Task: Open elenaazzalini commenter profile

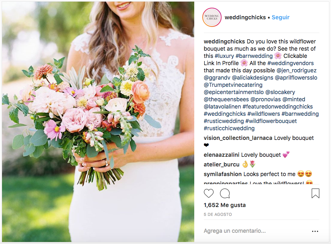Action: coord(221,155)
